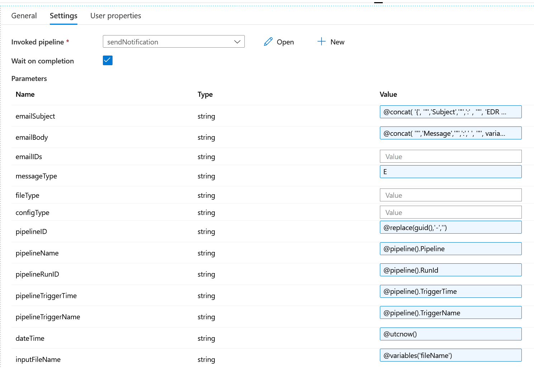Click the emailSubject value field
Image resolution: width=534 pixels, height=368 pixels.
pos(450,112)
